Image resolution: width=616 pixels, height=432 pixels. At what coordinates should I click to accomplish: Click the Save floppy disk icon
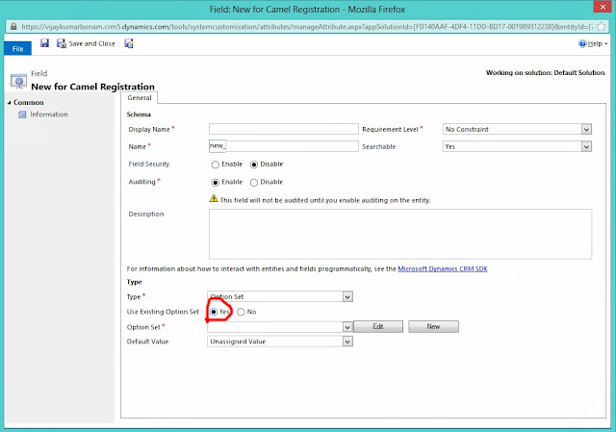pos(44,43)
